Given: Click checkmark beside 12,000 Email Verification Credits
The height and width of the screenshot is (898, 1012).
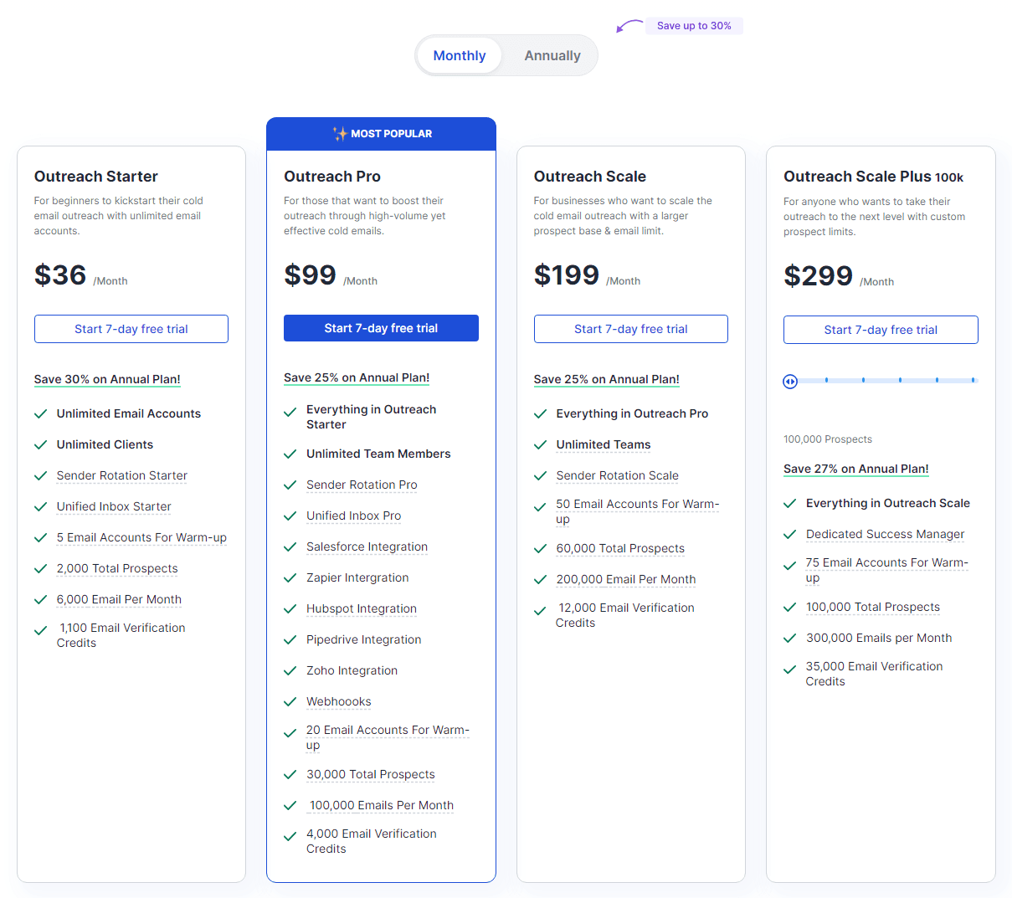Looking at the screenshot, I should (x=540, y=612).
